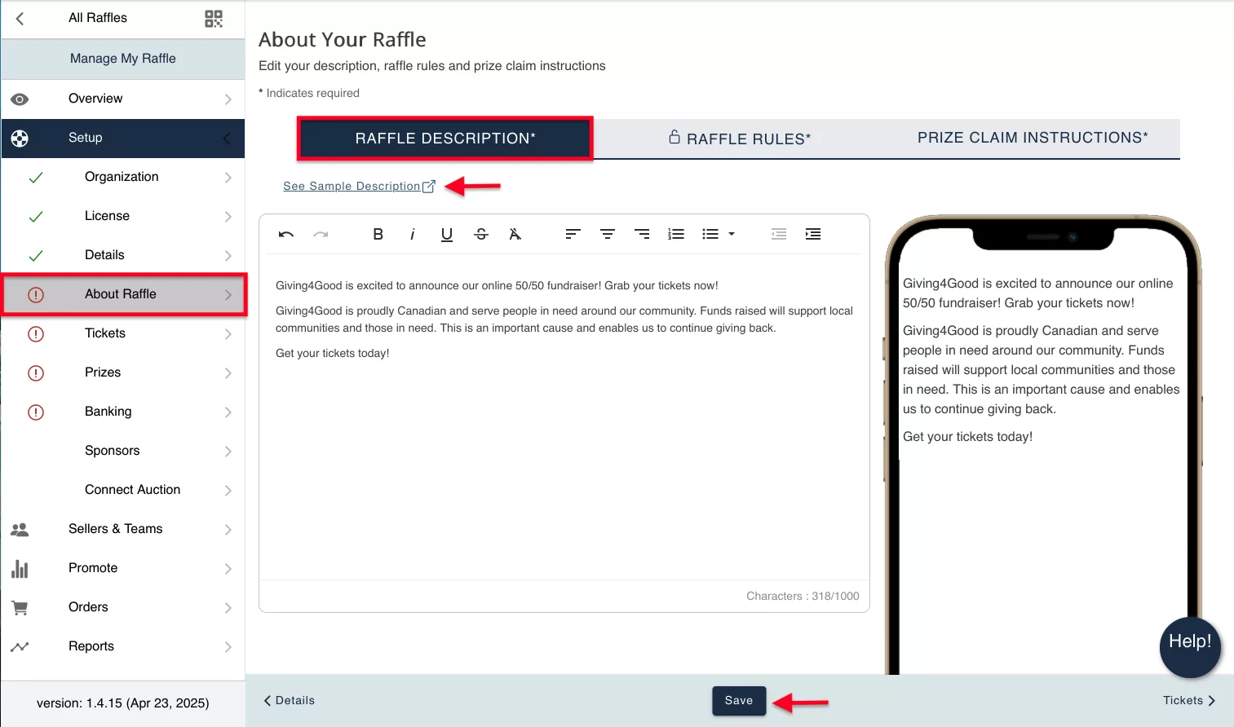Toggle bold formatting in editor
1234x727 pixels.
pyautogui.click(x=378, y=234)
